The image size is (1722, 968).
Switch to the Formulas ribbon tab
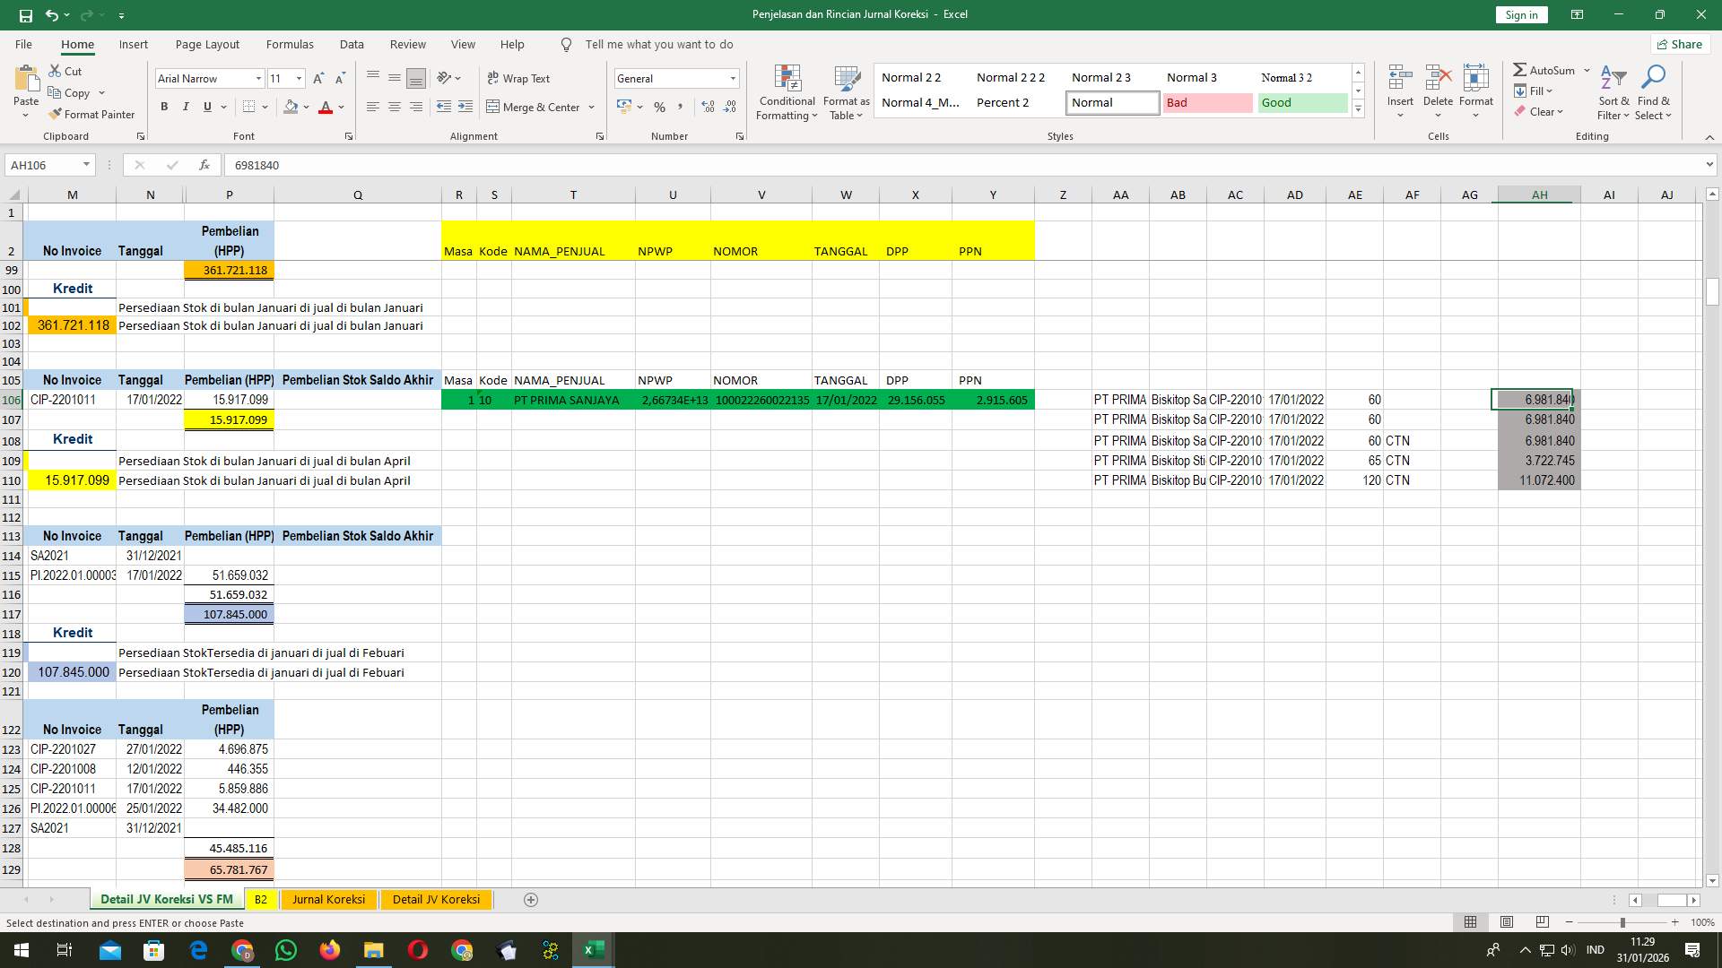click(x=290, y=44)
